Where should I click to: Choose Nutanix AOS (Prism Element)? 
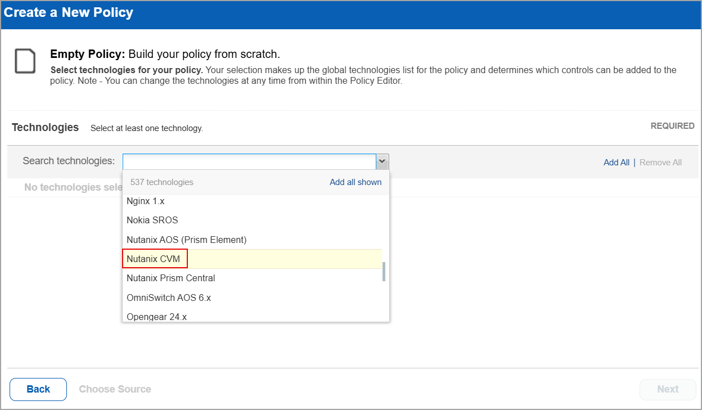click(252, 240)
